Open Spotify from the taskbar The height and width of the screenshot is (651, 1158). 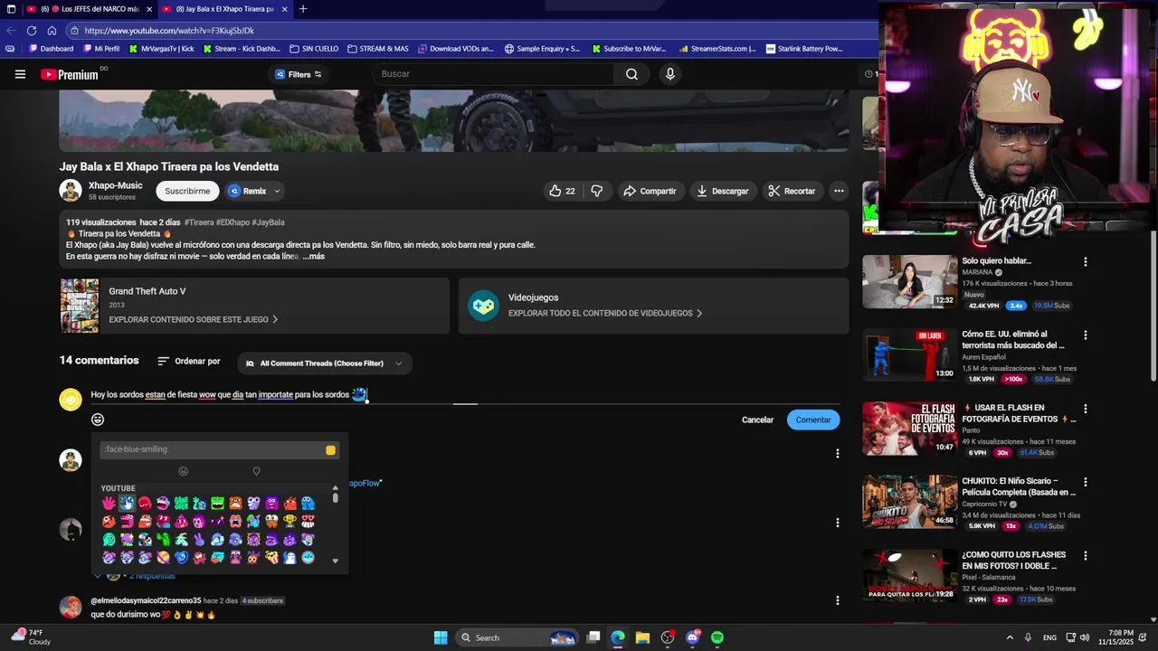(x=717, y=637)
